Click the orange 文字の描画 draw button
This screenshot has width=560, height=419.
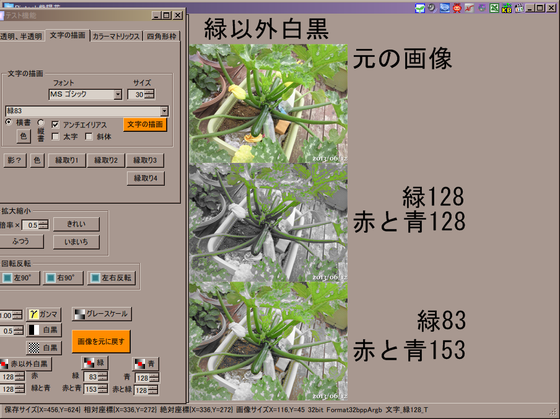click(145, 124)
